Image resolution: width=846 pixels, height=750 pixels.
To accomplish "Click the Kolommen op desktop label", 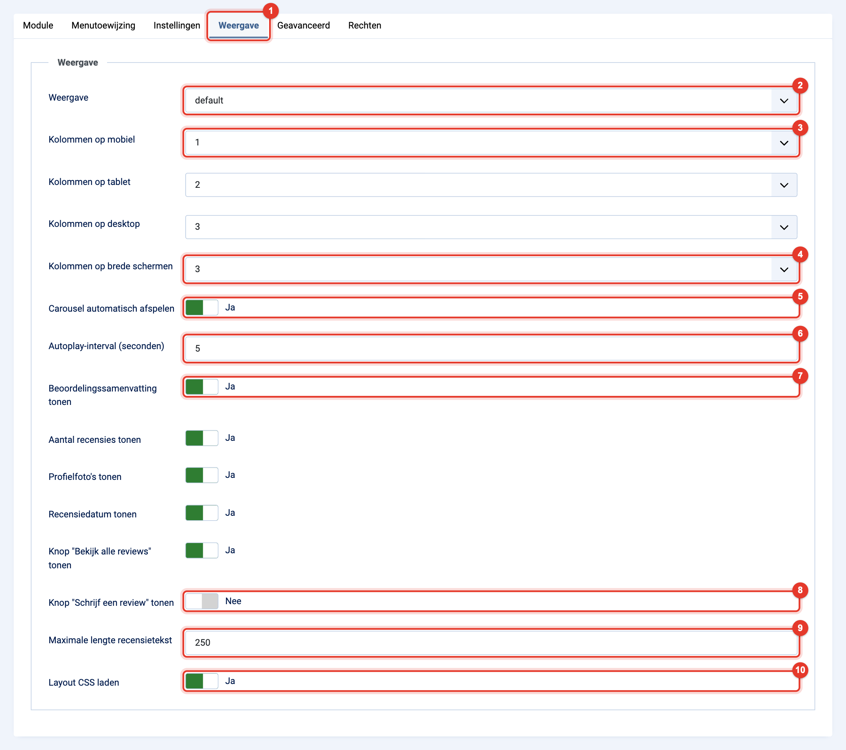I will coord(94,224).
